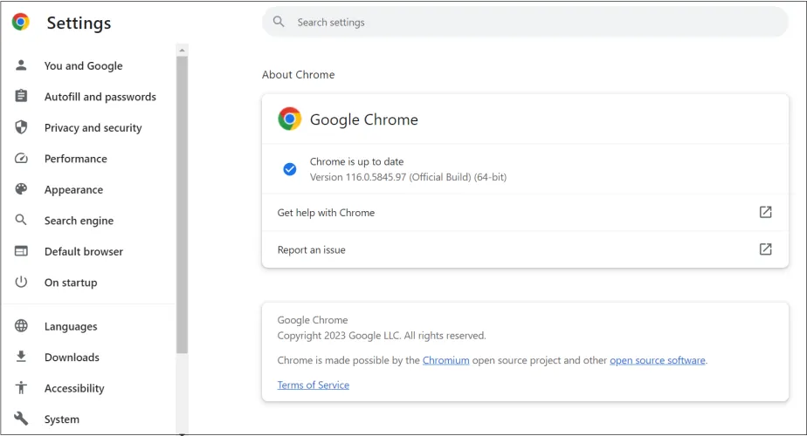
Task: Open the Search engine settings section
Action: (x=79, y=221)
